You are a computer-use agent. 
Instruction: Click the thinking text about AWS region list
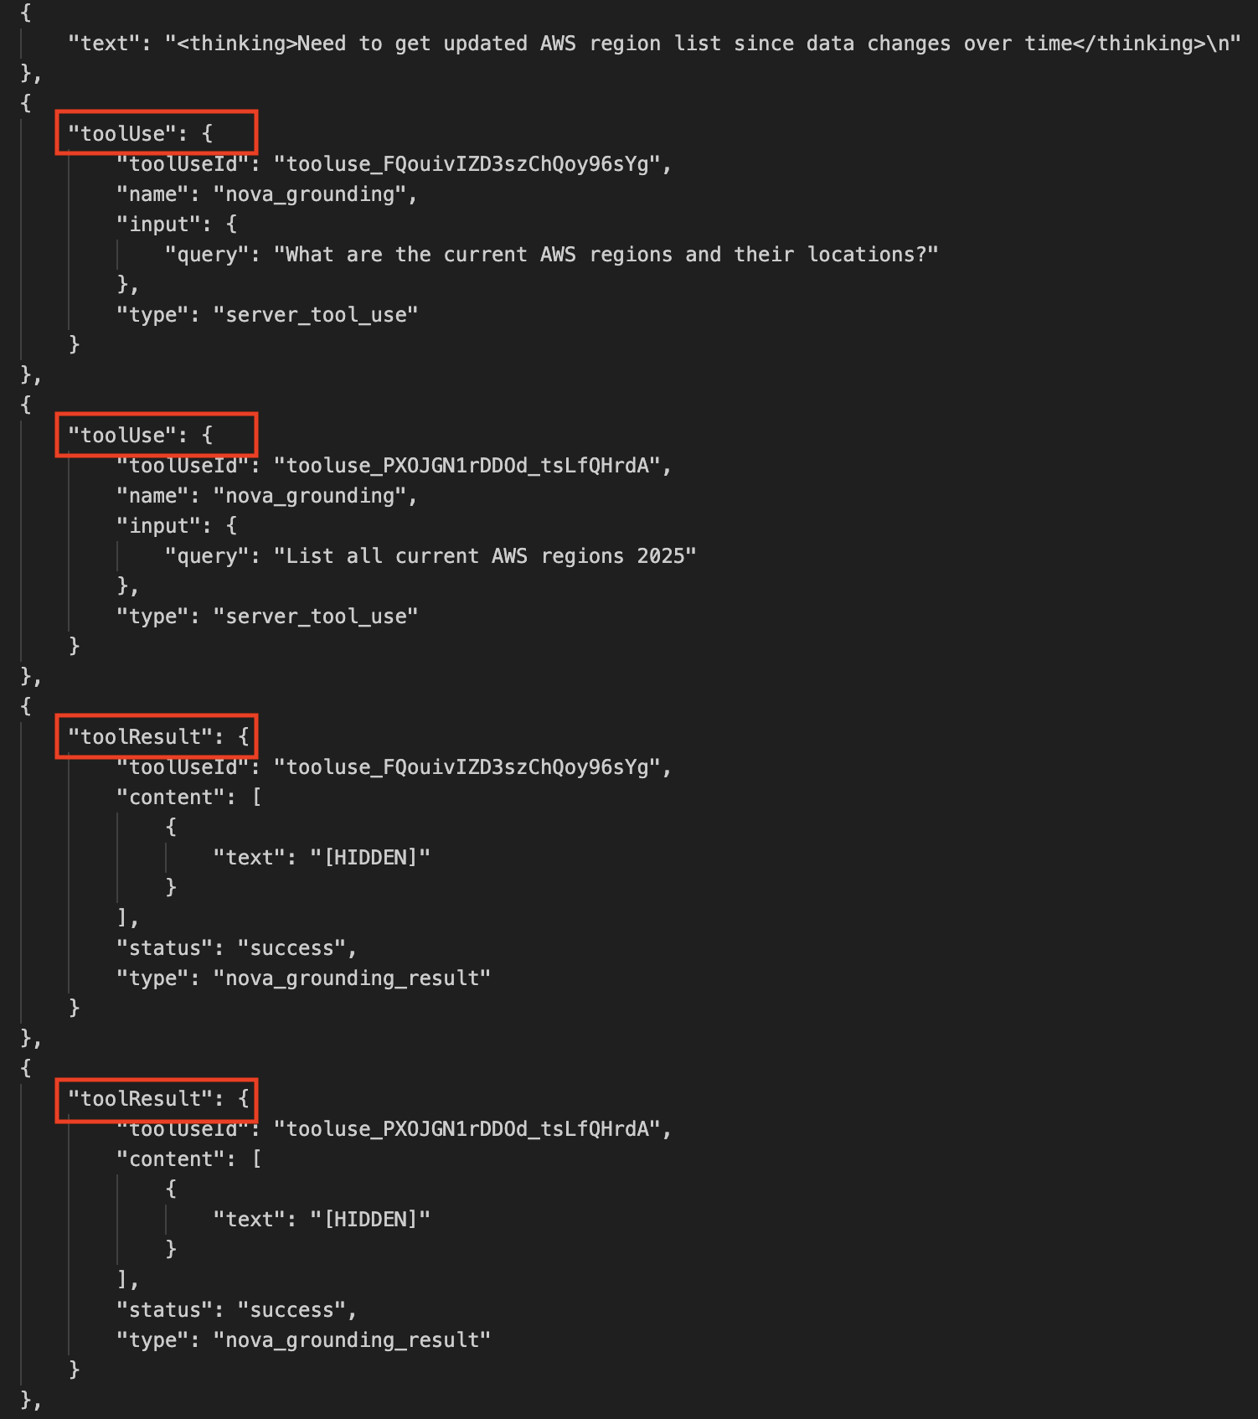[702, 44]
